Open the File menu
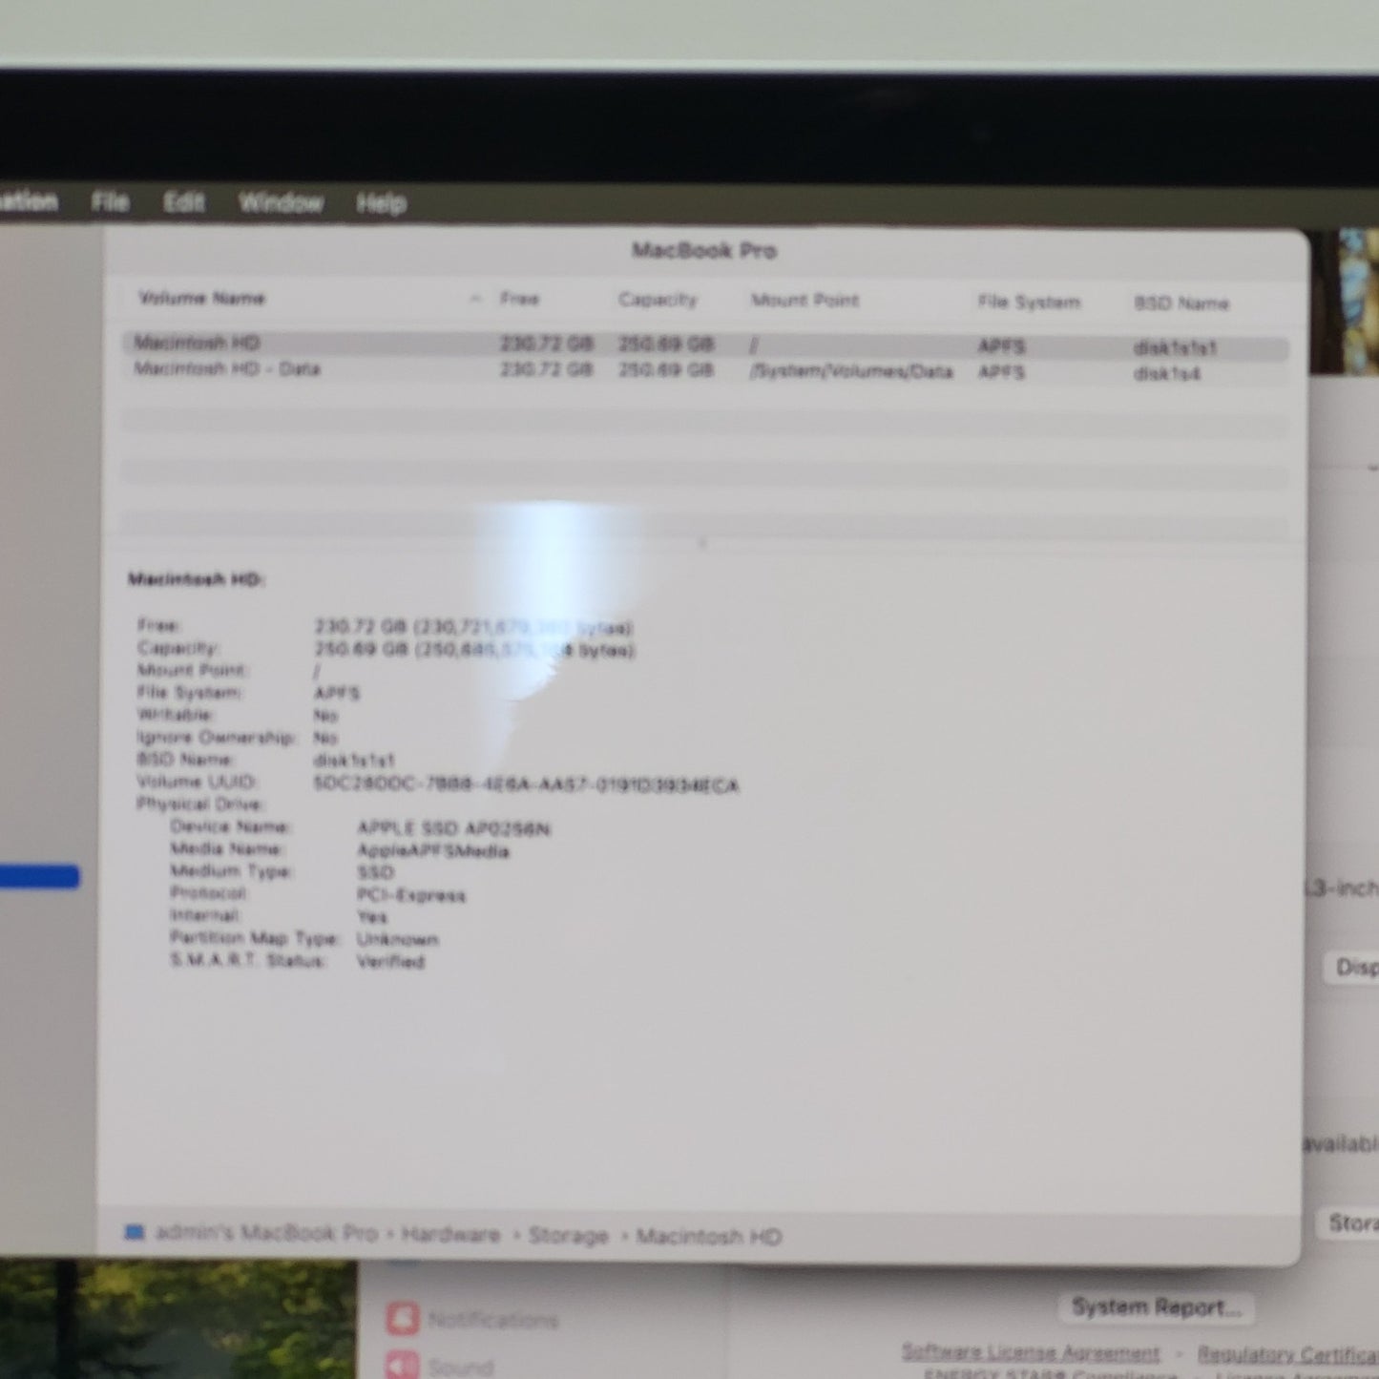Image resolution: width=1379 pixels, height=1379 pixels. 110,202
